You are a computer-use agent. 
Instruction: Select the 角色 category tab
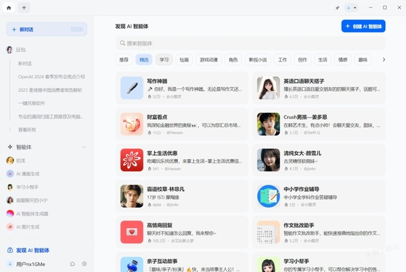(233, 60)
